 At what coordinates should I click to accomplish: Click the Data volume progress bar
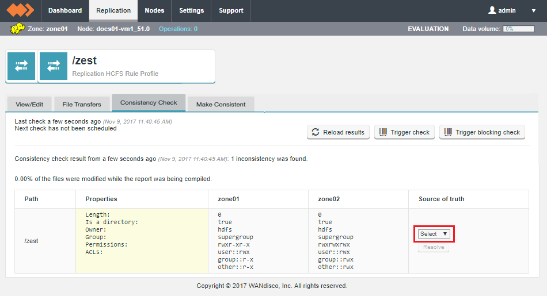(518, 29)
